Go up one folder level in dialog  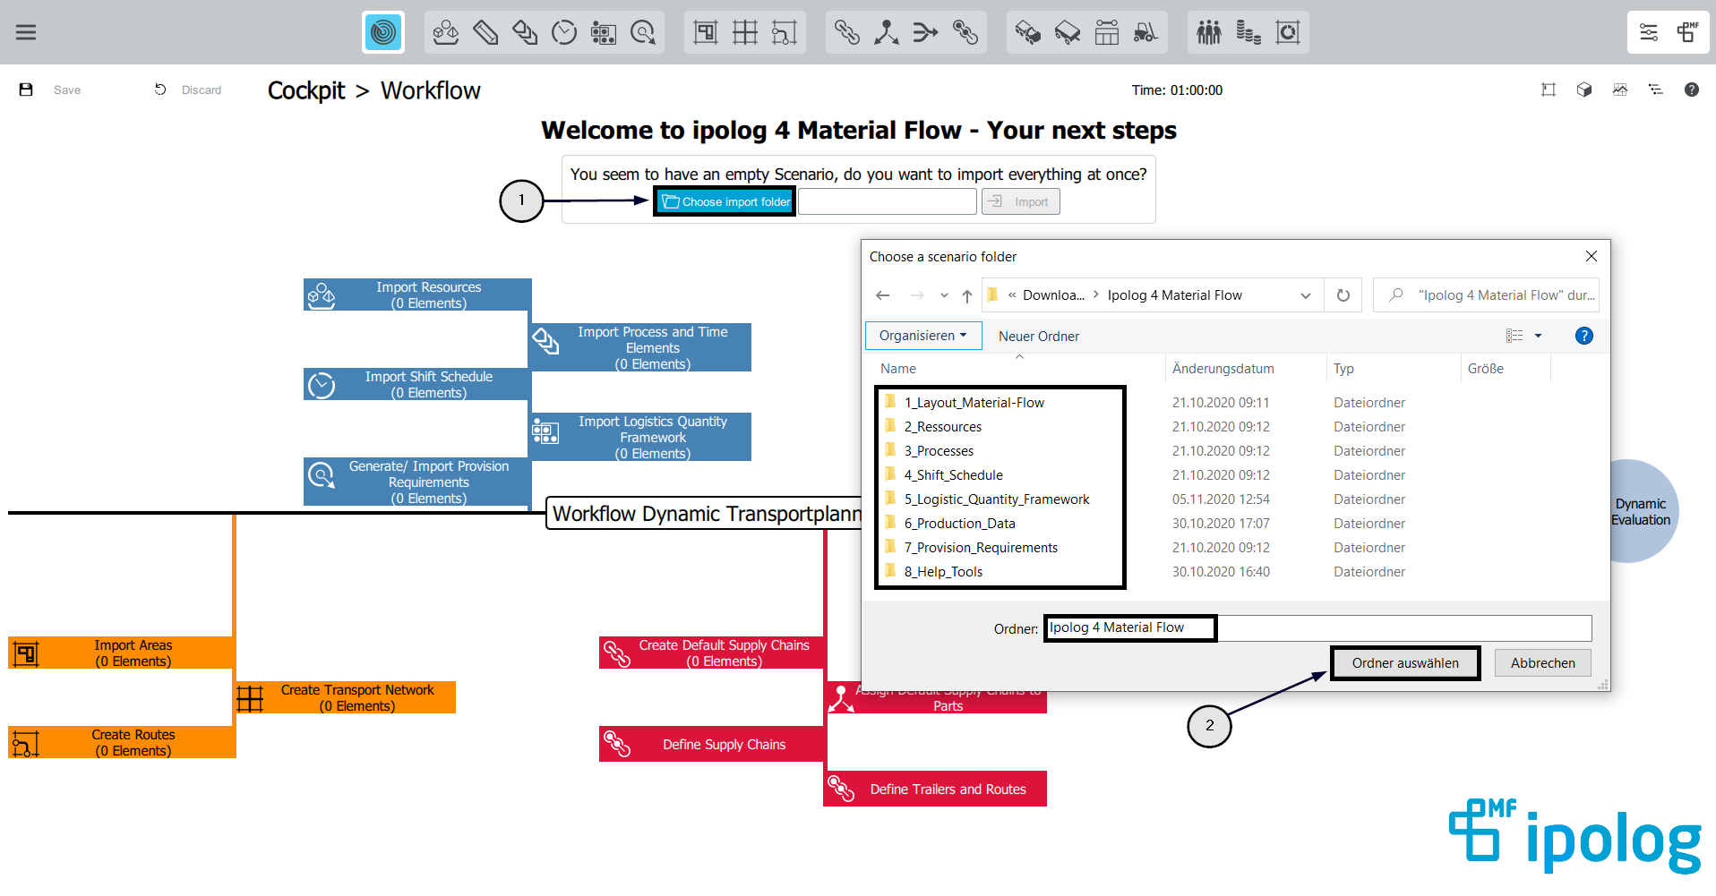point(967,295)
